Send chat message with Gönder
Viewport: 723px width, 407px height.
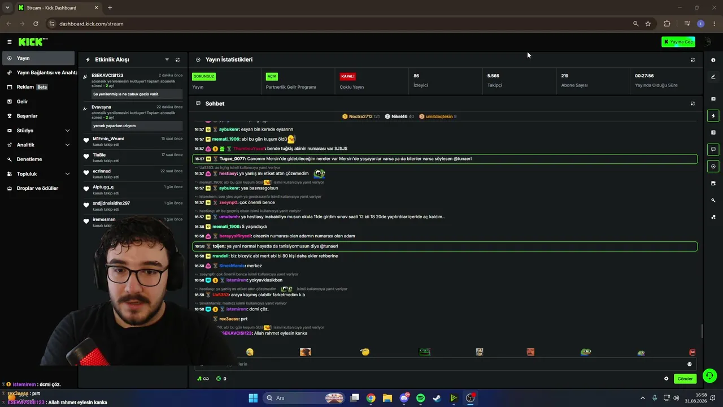pos(685,379)
